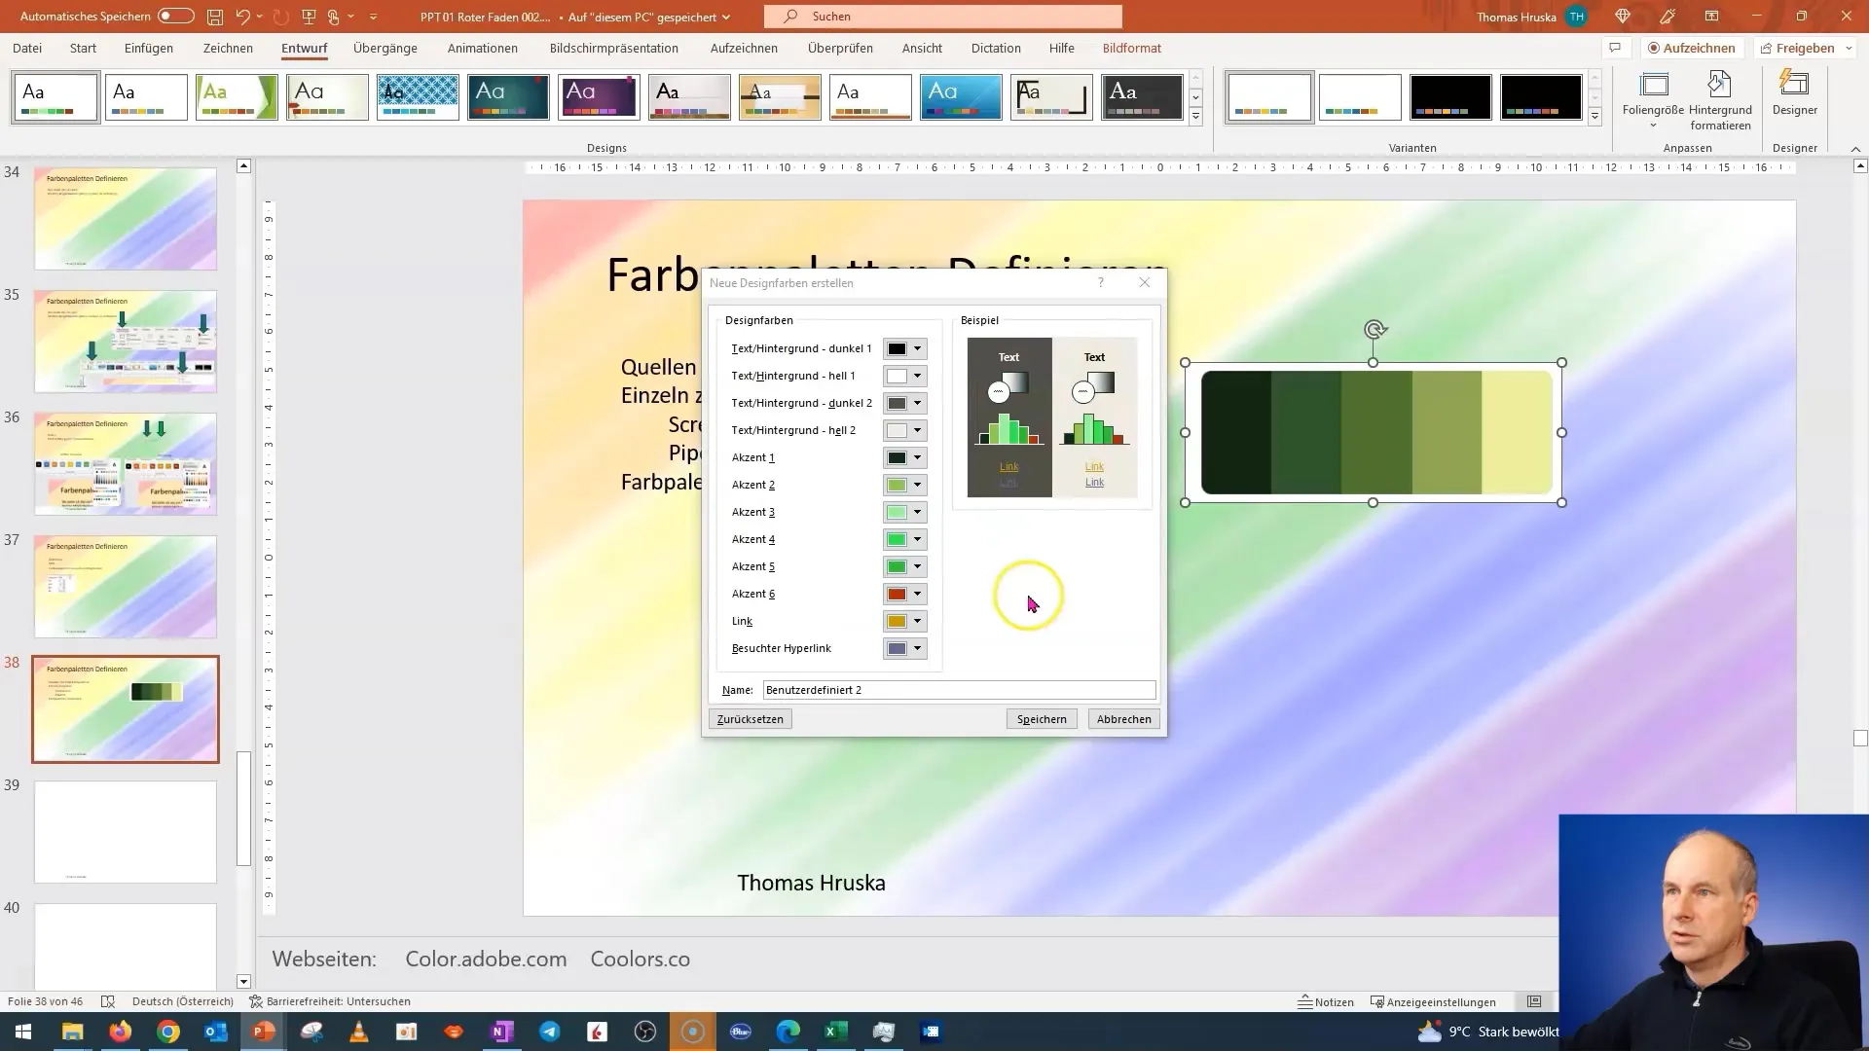Click the undo arrow icon

243,17
